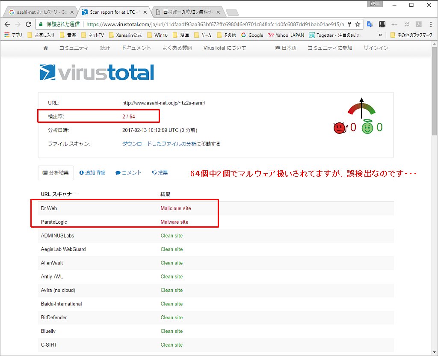Image resolution: width=438 pixels, height=356 pixels.
Task: Select the 追加情報 tab
Action: pos(92,173)
